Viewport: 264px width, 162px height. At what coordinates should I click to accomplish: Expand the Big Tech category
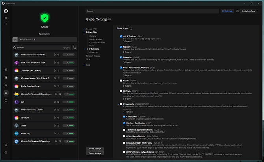pyautogui.click(x=127, y=99)
